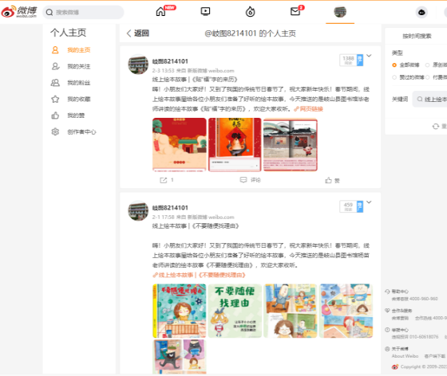
Task: Open the first red temple image of post one
Action: 180,144
